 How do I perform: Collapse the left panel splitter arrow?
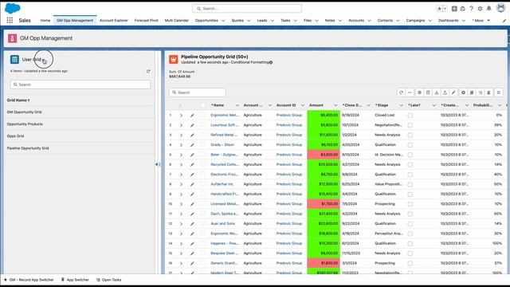tap(156, 165)
